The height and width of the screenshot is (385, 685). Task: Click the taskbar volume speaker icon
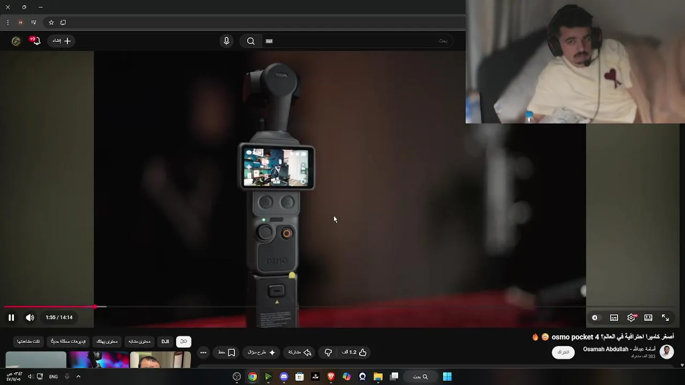pyautogui.click(x=30, y=376)
